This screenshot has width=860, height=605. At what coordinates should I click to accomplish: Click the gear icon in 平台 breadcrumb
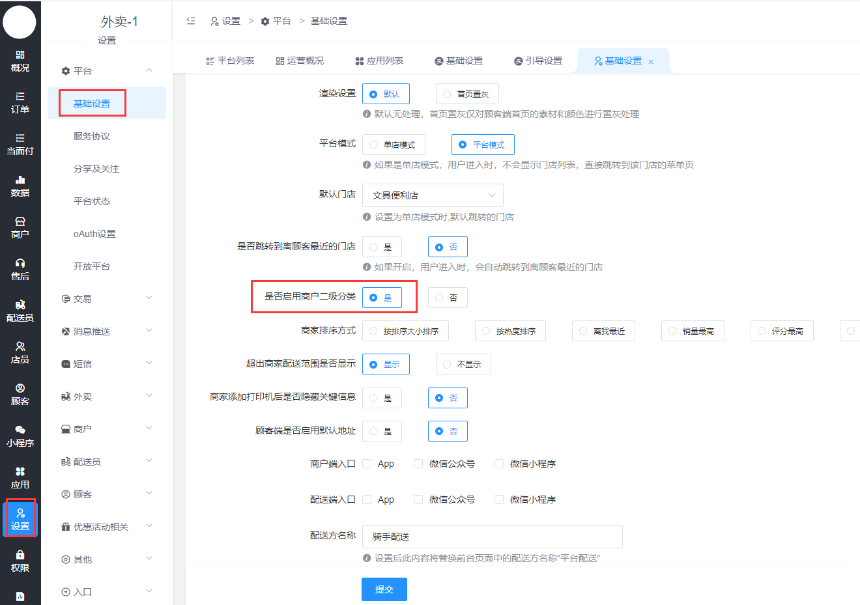(265, 21)
